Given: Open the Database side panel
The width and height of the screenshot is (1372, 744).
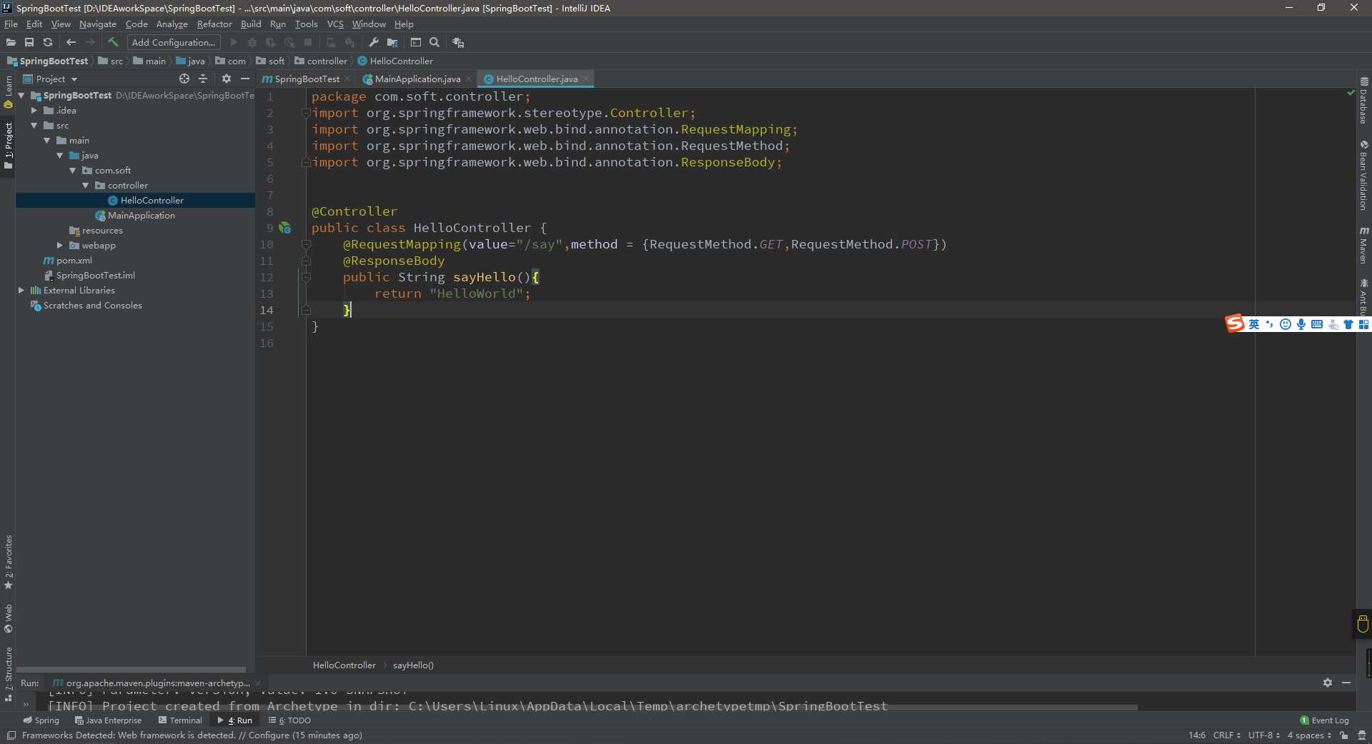Looking at the screenshot, I should (1364, 101).
